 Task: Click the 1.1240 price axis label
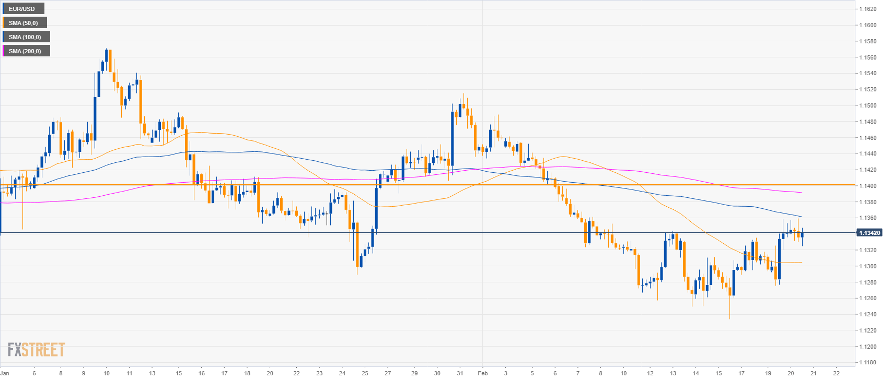[868, 314]
